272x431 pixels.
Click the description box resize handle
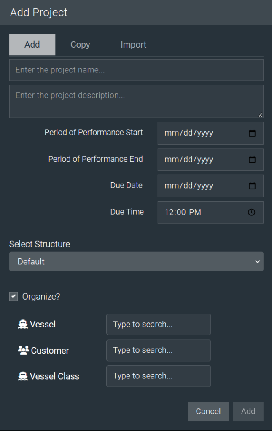[x=260, y=115]
